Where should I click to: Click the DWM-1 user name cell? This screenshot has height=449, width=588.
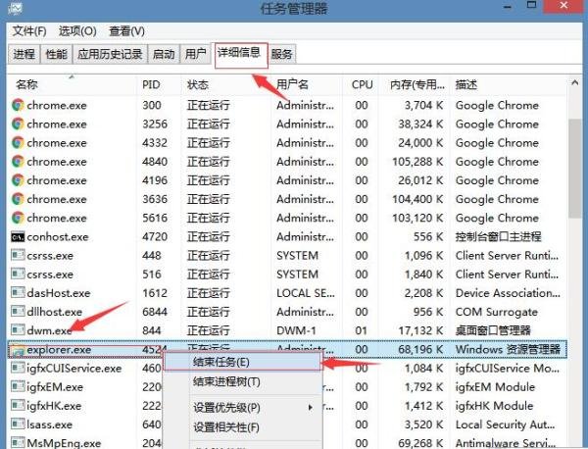(x=296, y=330)
